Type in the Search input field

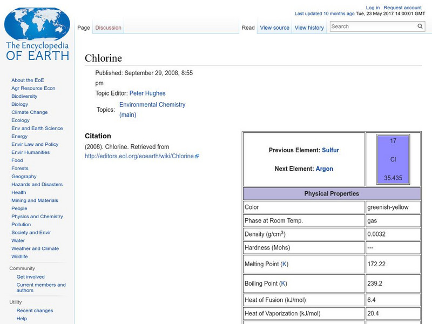373,26
